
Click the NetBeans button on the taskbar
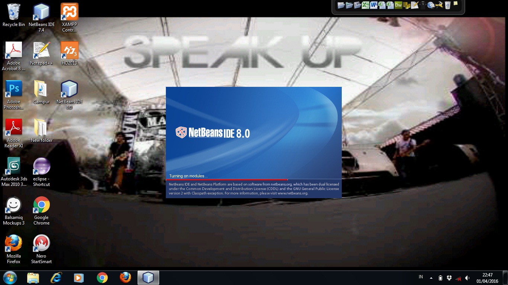148,278
